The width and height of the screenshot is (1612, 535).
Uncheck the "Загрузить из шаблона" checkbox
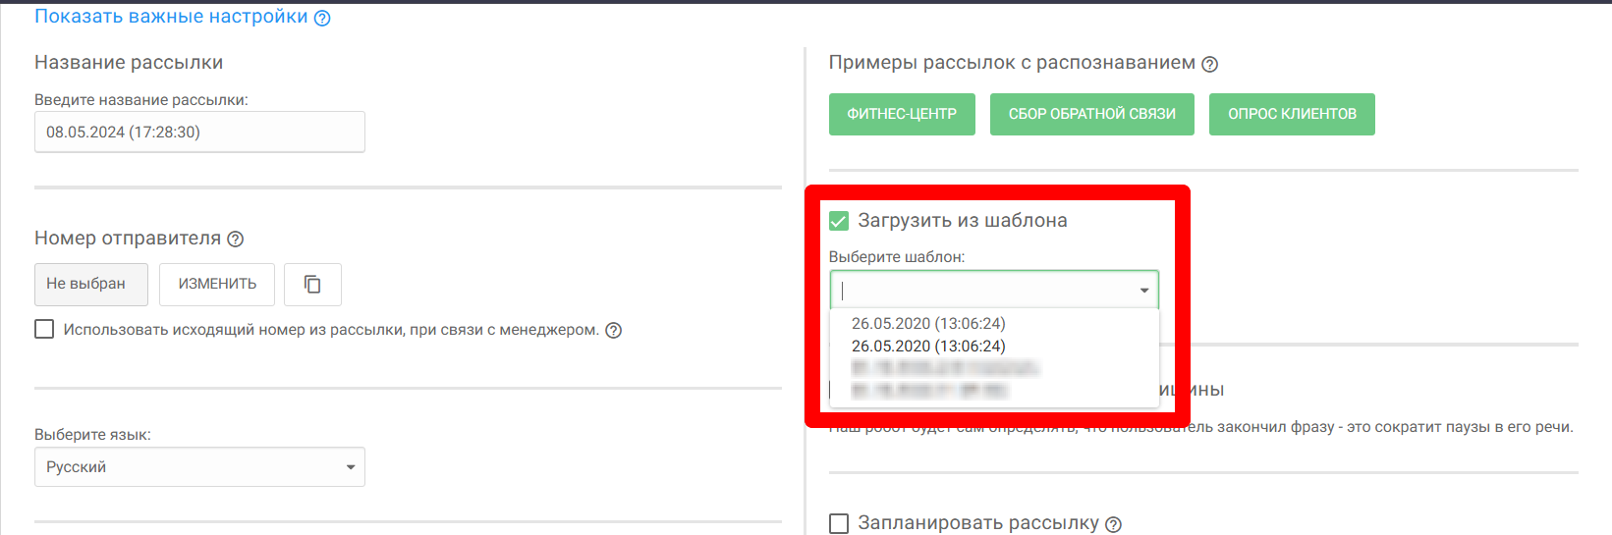(839, 221)
